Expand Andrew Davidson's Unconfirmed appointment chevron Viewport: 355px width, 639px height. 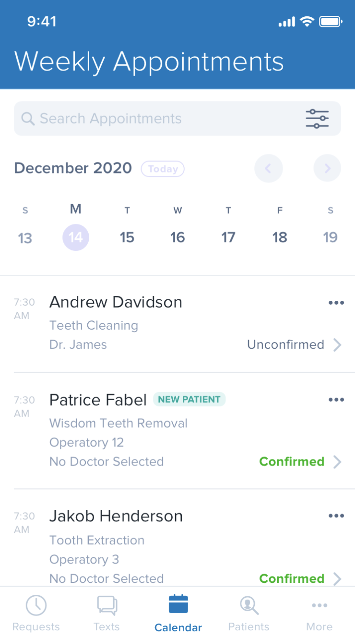[337, 345]
